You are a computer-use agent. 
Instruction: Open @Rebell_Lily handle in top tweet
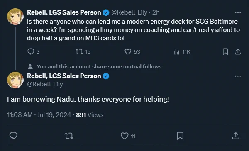[x=129, y=12]
